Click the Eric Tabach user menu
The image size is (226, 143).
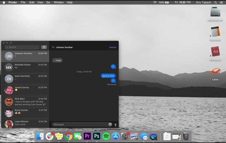coord(203,3)
